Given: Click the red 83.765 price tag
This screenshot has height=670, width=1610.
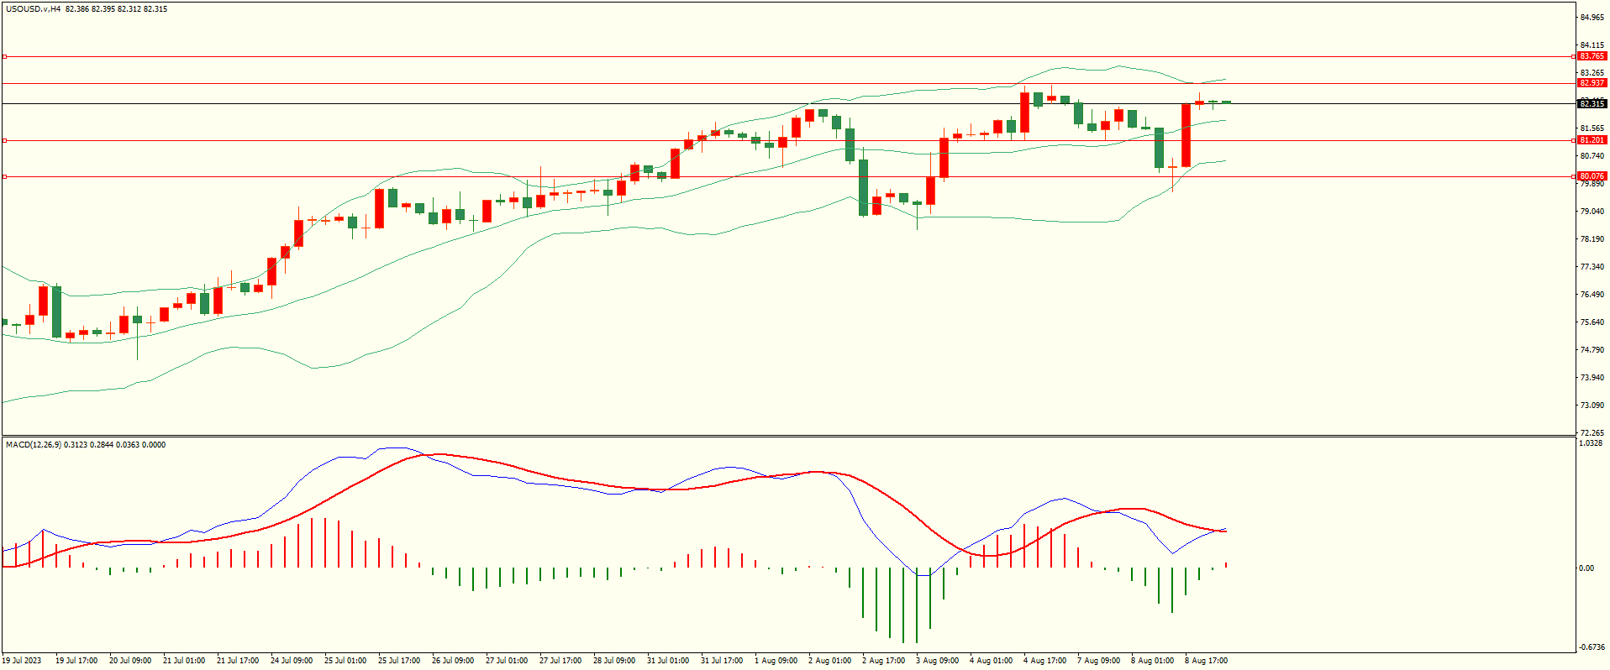Looking at the screenshot, I should 1592,56.
